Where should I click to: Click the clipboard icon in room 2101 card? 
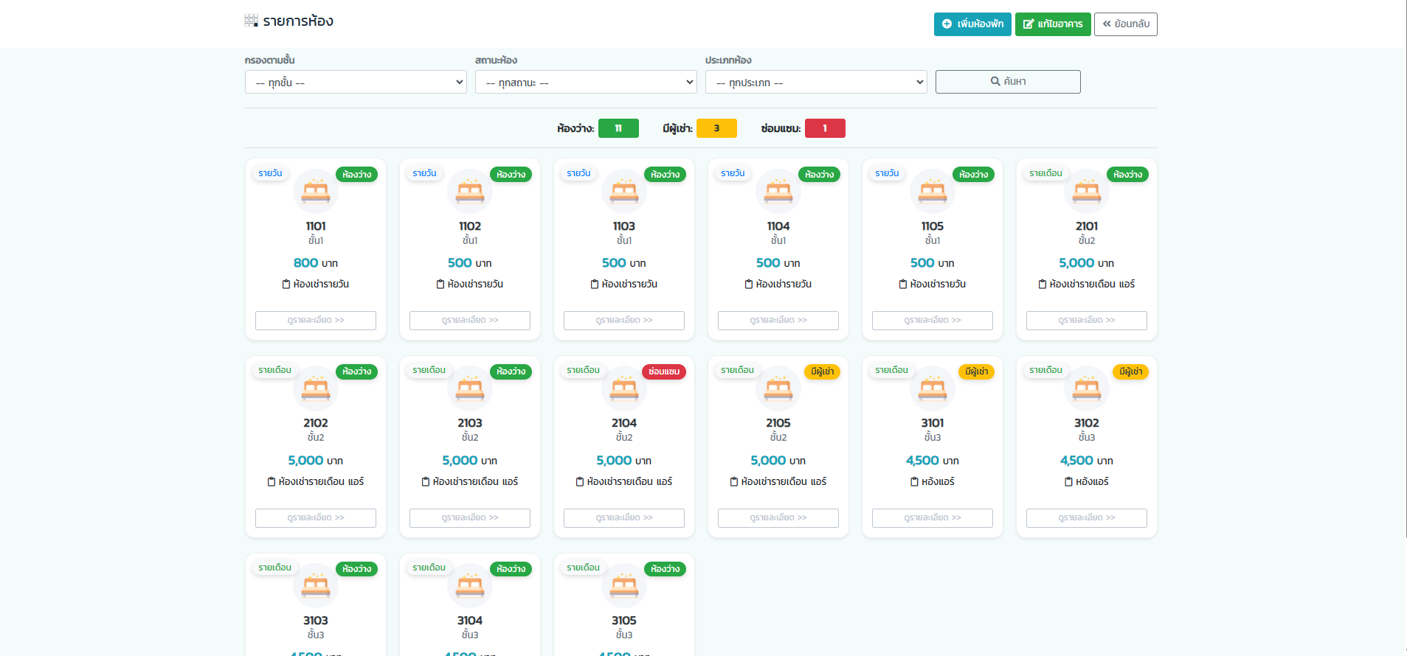(1043, 284)
